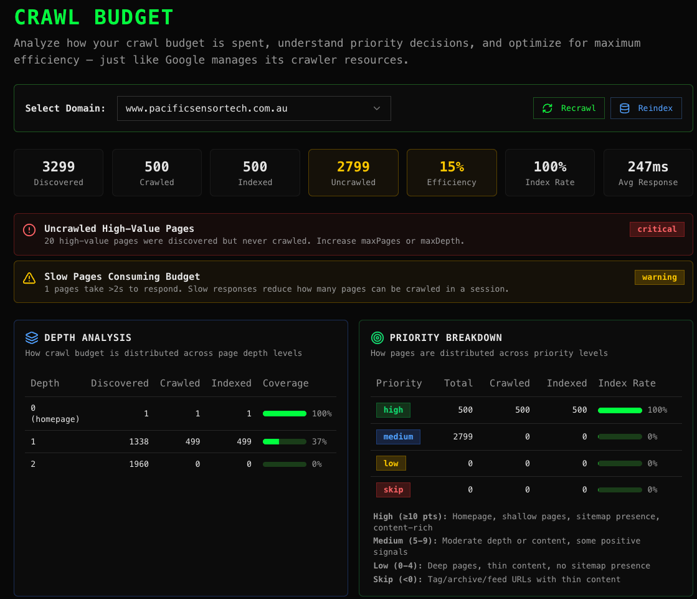The image size is (697, 599).
Task: Click the high priority tag
Action: (x=393, y=410)
